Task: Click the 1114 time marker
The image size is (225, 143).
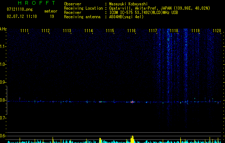Action: point(89,31)
